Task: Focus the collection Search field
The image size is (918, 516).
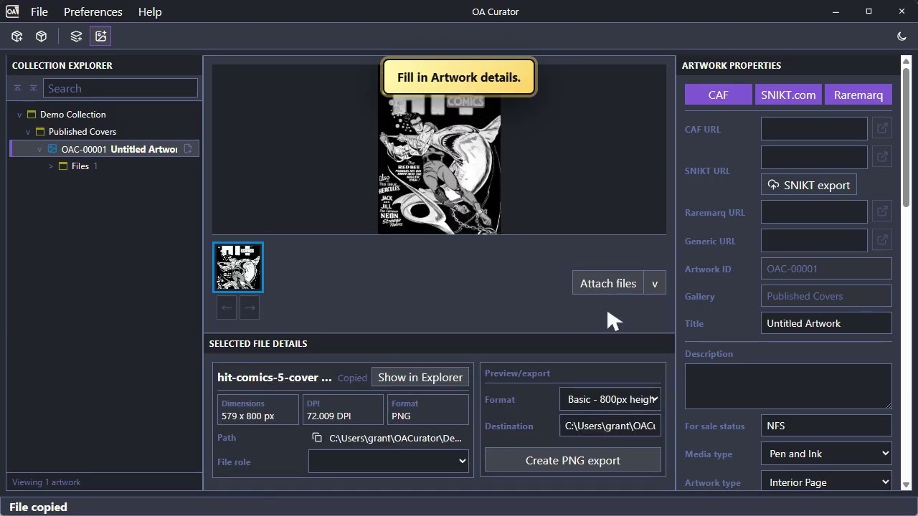Action: click(120, 88)
